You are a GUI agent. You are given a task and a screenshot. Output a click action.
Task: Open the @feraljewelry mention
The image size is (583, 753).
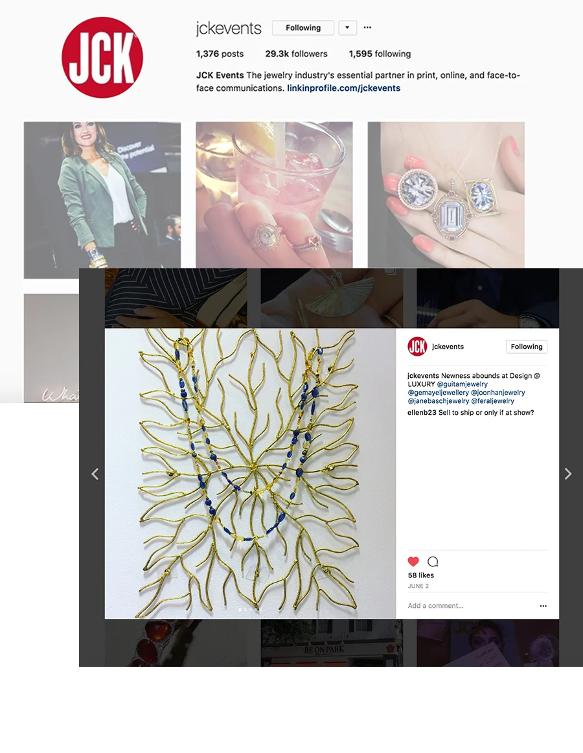point(493,401)
